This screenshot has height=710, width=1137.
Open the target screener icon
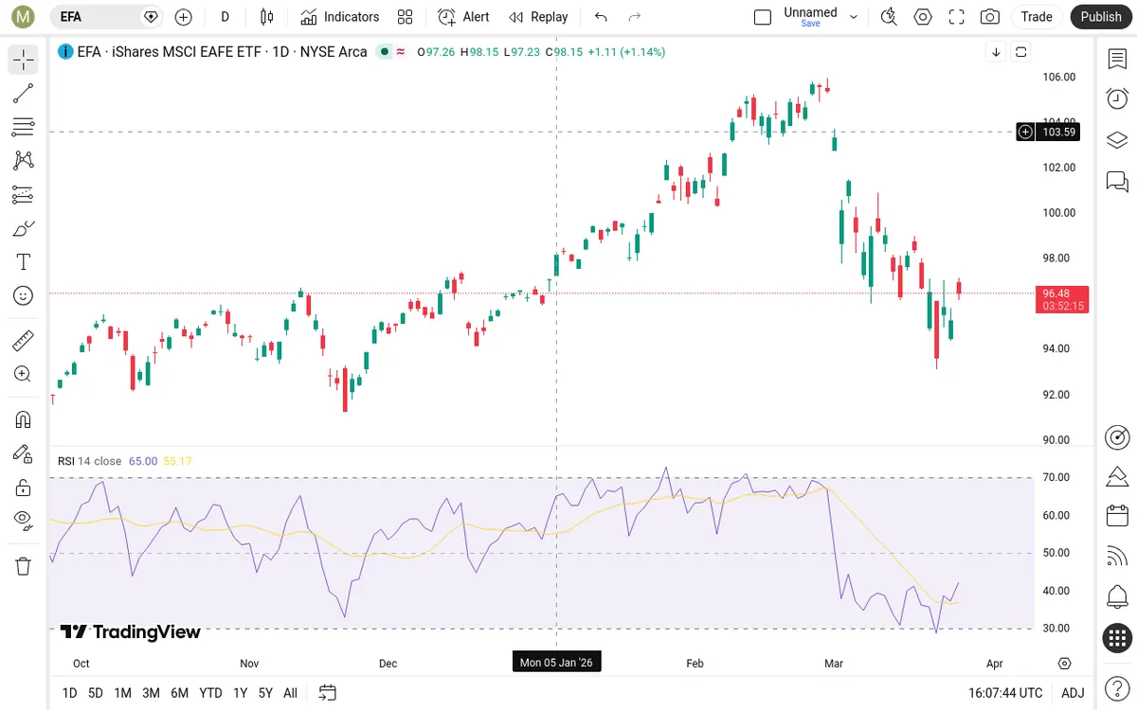(x=1117, y=437)
